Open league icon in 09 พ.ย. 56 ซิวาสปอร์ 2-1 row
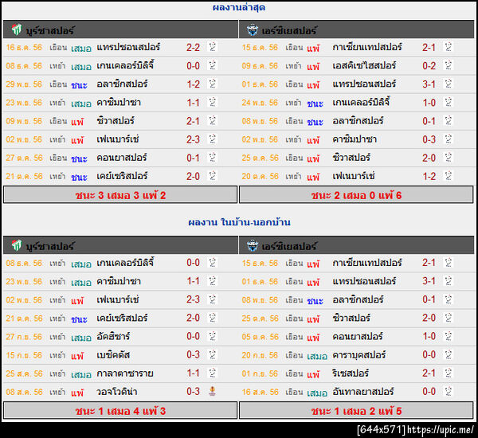Viewport: 478px width, 438px height. pyautogui.click(x=212, y=121)
